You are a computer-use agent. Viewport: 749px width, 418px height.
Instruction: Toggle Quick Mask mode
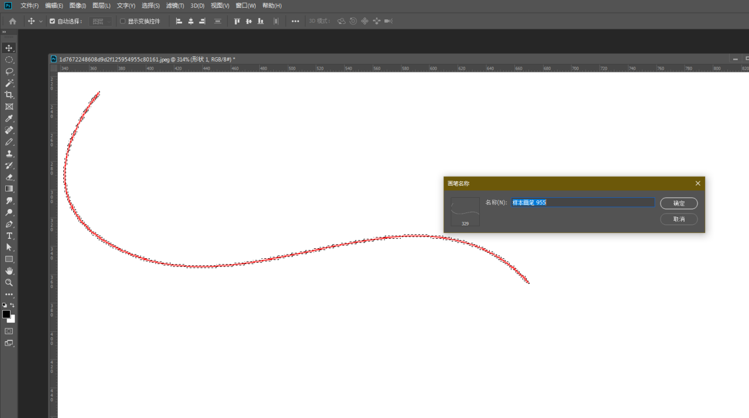(x=9, y=331)
